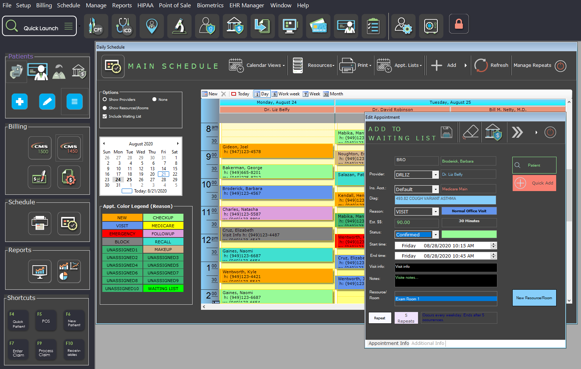Open the CPT codes toolbar icon
The height and width of the screenshot is (369, 581).
96,26
